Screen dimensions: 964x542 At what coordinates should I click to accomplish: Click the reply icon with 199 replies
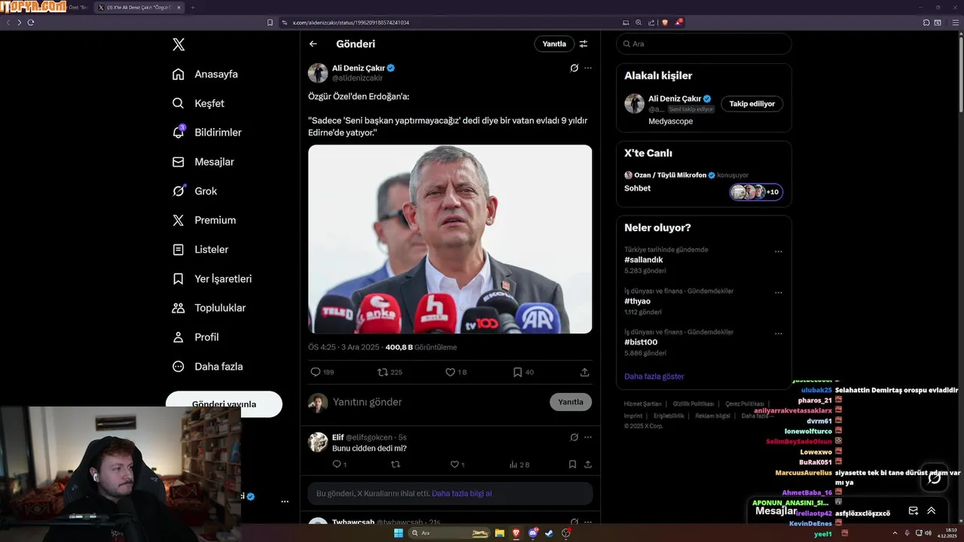pos(316,372)
